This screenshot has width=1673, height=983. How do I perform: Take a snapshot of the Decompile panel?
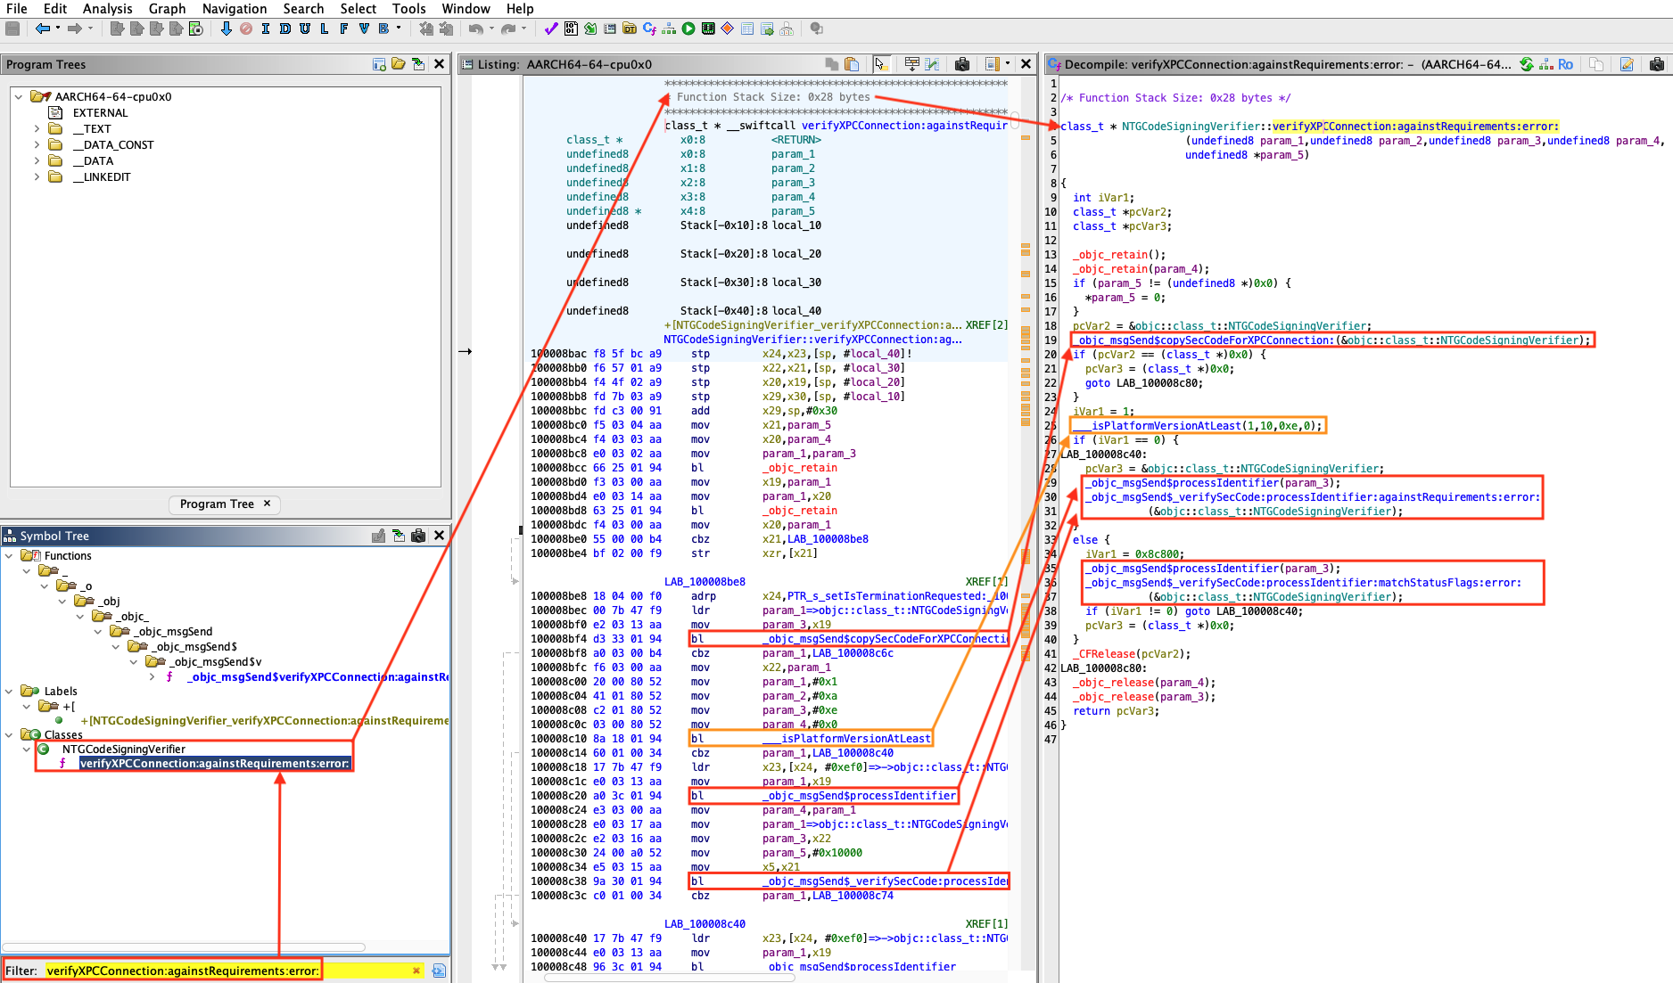point(1656,64)
